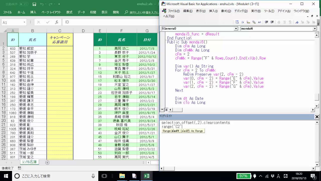Close the イミディエイト window pane
Screen dimensions: 321x181
[317, 117]
